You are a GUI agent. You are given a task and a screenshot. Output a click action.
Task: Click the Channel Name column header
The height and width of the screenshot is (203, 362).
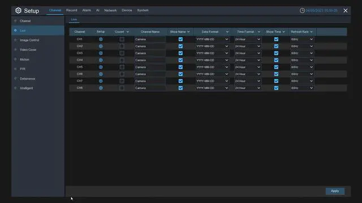[150, 32]
